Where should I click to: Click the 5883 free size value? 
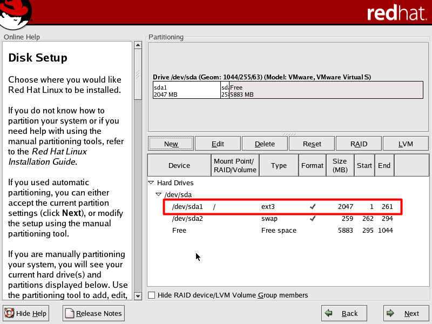click(346, 231)
